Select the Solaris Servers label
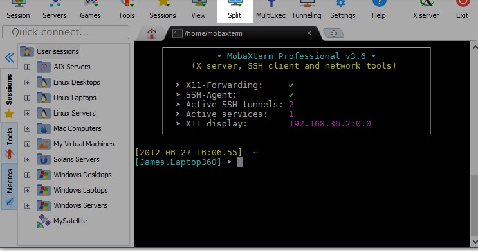The height and width of the screenshot is (251, 478). tap(77, 159)
